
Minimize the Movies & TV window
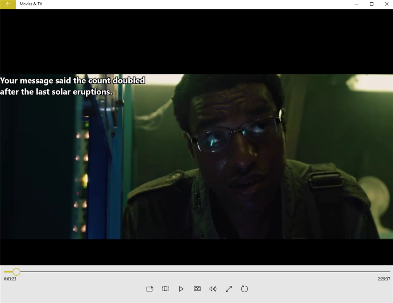click(x=357, y=4)
